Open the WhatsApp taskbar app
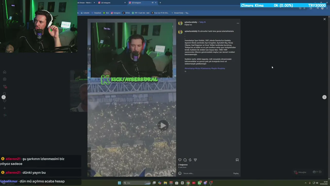This screenshot has width=330, height=186. pos(200,183)
